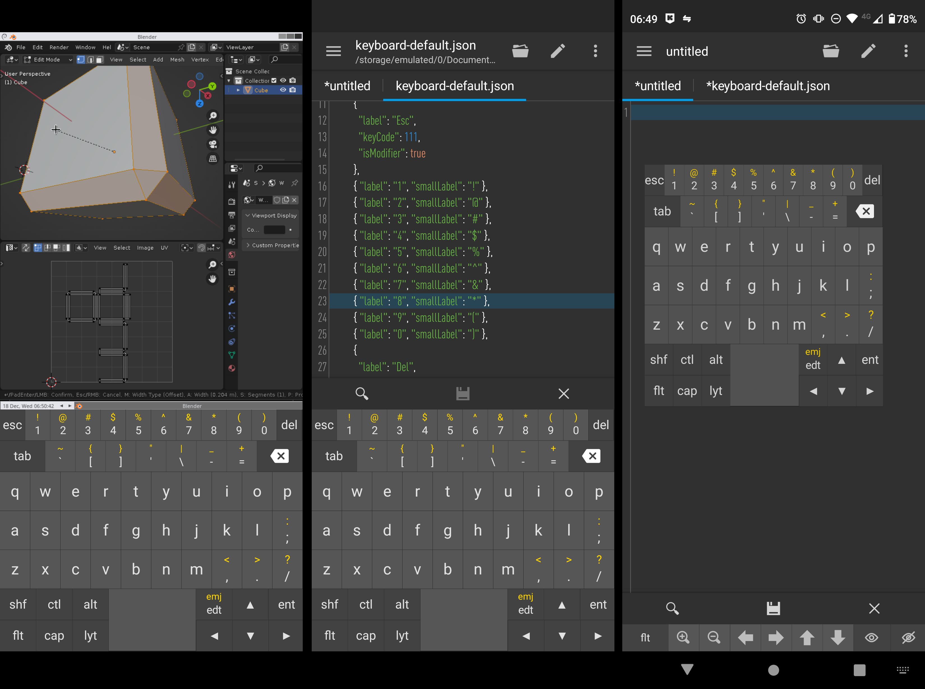Image resolution: width=925 pixels, height=689 pixels.
Task: Toggle UV sync selection in UV editor header
Action: pos(26,248)
